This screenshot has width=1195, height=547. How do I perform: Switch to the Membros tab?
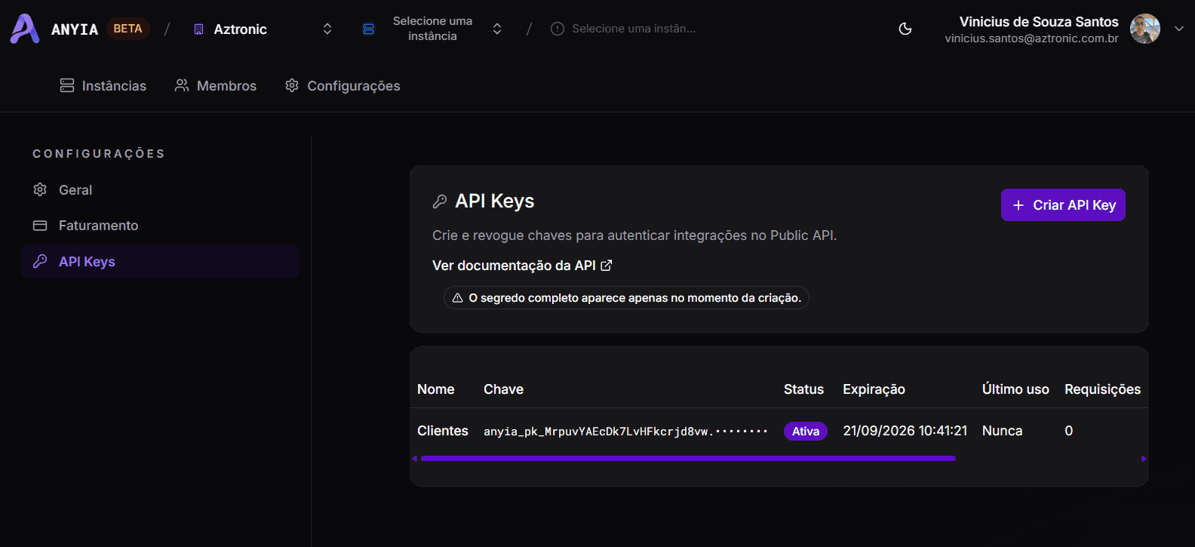pos(216,86)
